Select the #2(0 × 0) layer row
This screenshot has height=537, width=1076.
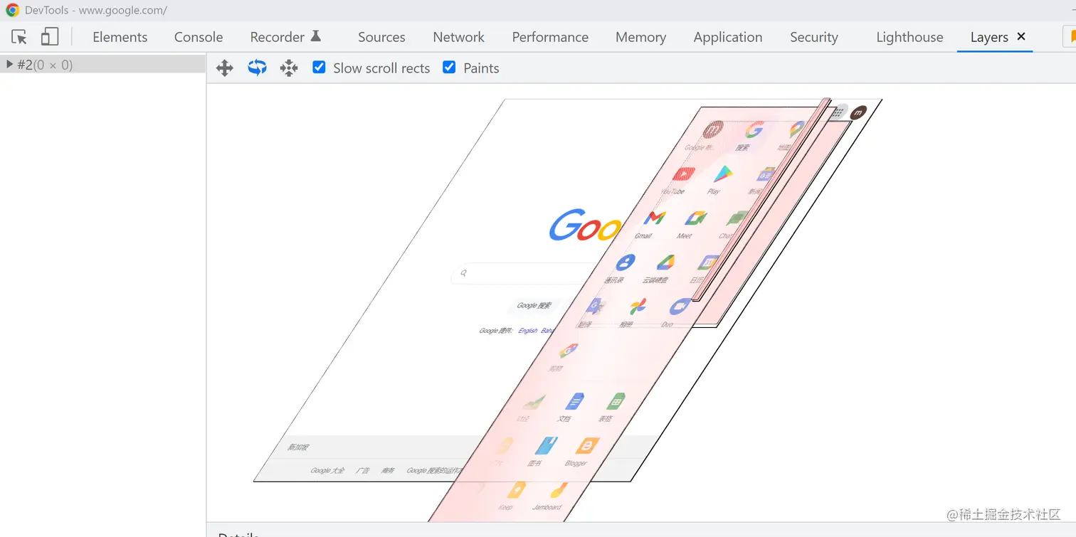(103, 65)
